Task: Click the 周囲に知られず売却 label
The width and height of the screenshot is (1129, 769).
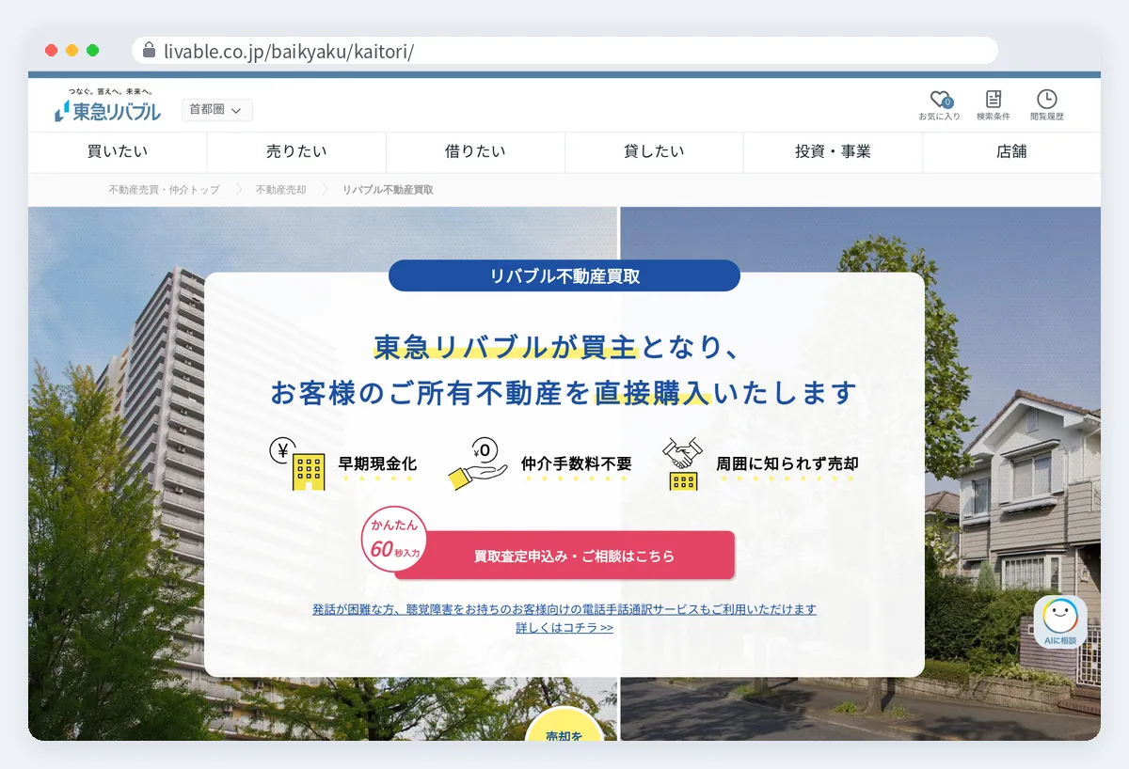Action: tap(787, 463)
